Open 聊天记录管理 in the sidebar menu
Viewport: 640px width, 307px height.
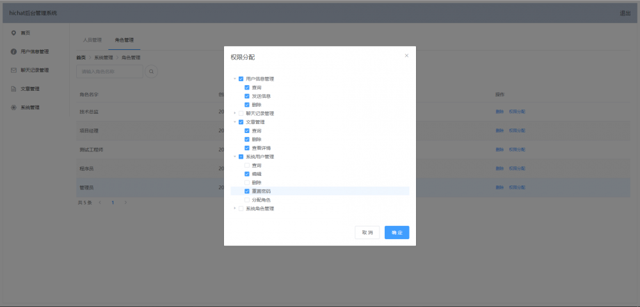coord(35,70)
